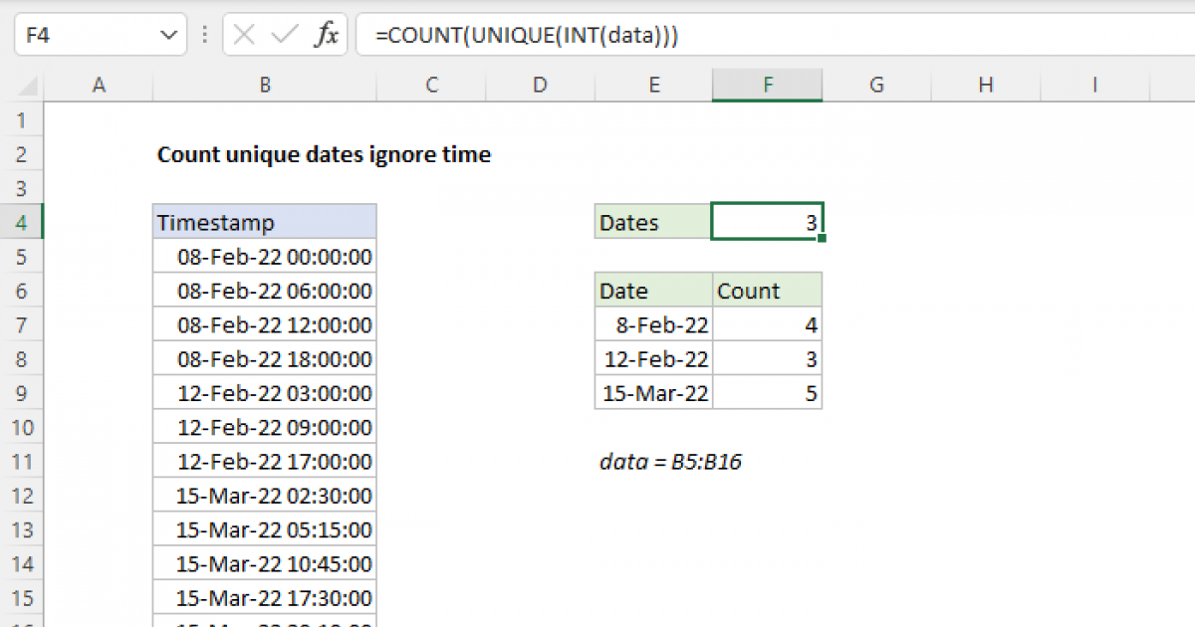
Task: Open the Name Box dropdown arrow
Action: pyautogui.click(x=167, y=34)
